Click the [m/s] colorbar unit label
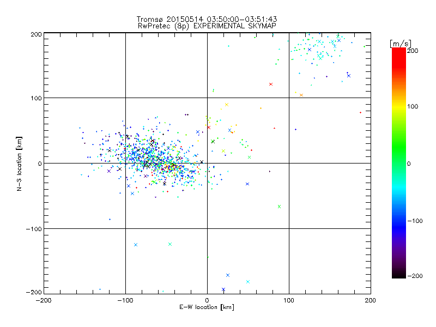 coord(401,44)
